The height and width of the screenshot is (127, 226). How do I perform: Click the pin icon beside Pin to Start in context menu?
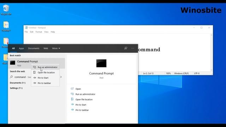(35, 78)
